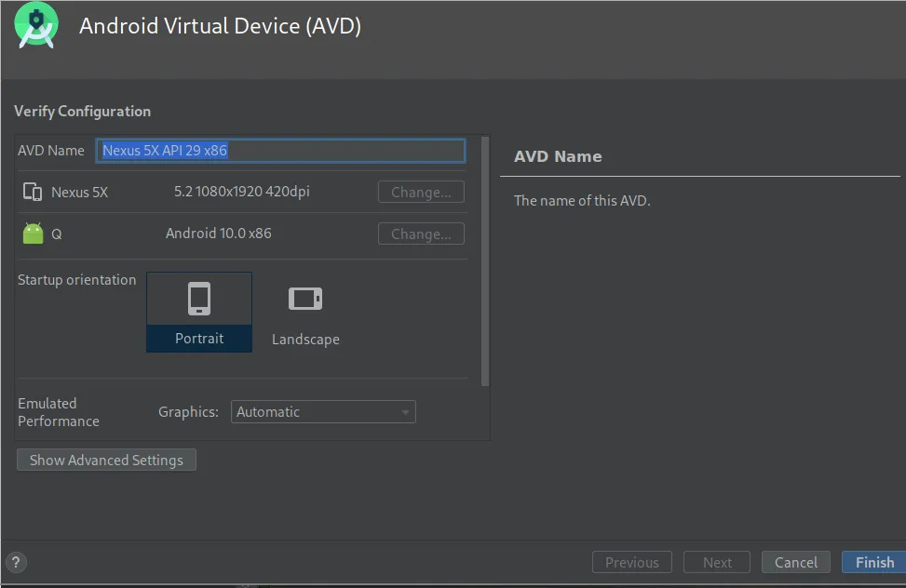Click the configuration panel vertical scrollbar
Screen dimensions: 906x588
tap(485, 261)
